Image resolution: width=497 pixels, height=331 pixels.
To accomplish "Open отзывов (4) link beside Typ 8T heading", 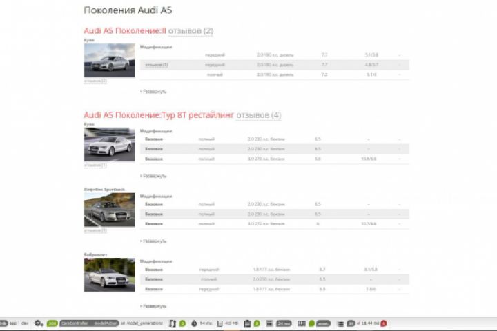I will tap(258, 115).
